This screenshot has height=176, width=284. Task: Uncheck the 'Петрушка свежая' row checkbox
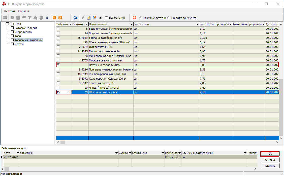pyautogui.click(x=58, y=65)
